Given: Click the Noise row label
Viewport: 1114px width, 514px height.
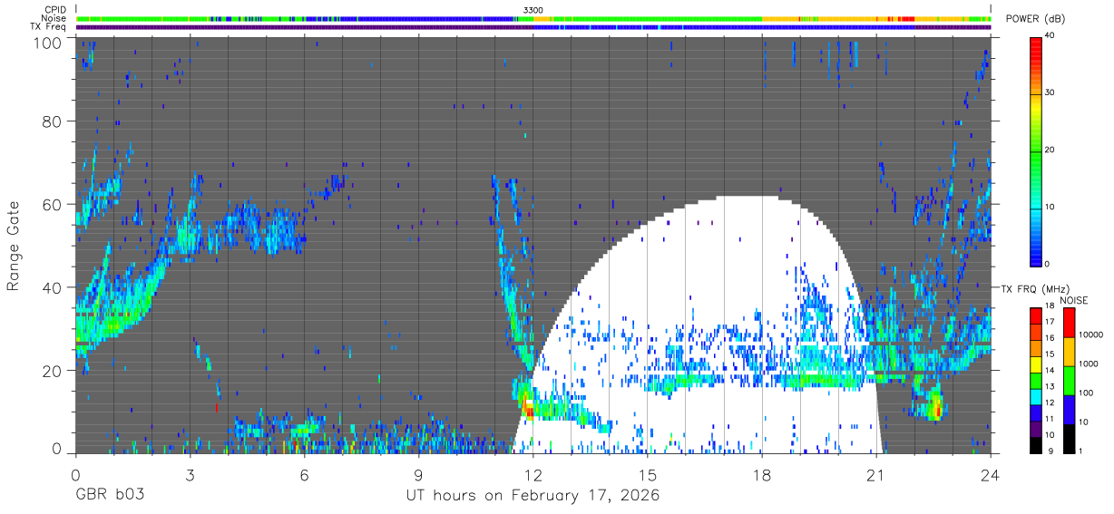Looking at the screenshot, I should click(x=54, y=18).
